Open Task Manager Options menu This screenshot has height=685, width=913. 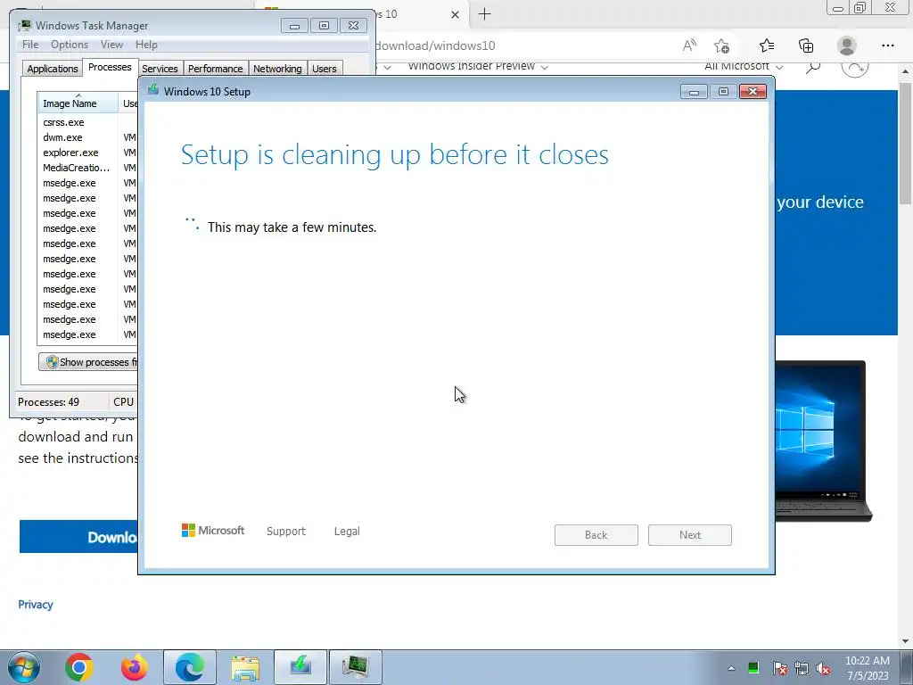[x=70, y=45]
